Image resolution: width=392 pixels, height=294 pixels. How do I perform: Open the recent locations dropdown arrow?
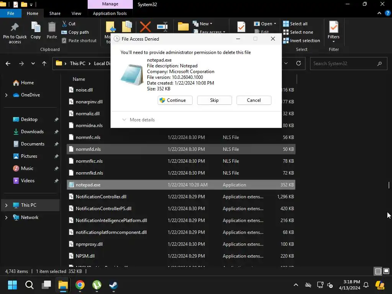coord(33,64)
